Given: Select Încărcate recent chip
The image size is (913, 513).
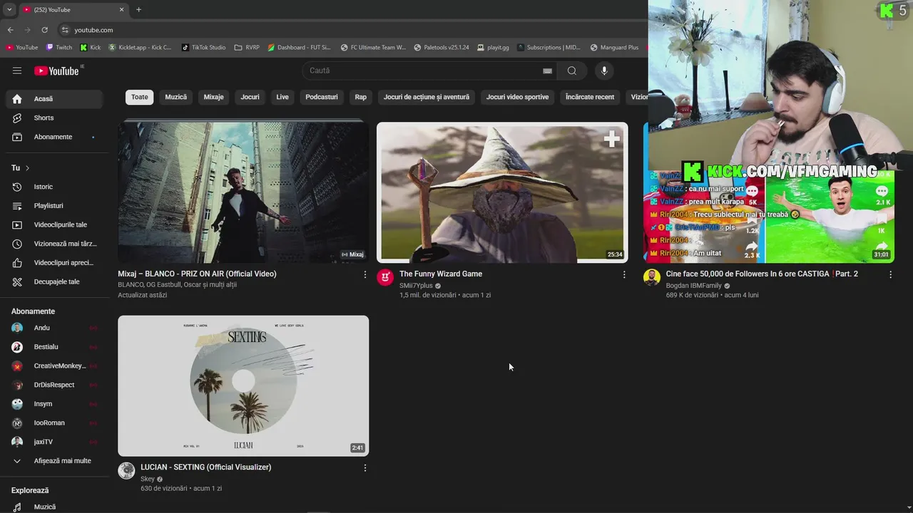Looking at the screenshot, I should [x=590, y=97].
